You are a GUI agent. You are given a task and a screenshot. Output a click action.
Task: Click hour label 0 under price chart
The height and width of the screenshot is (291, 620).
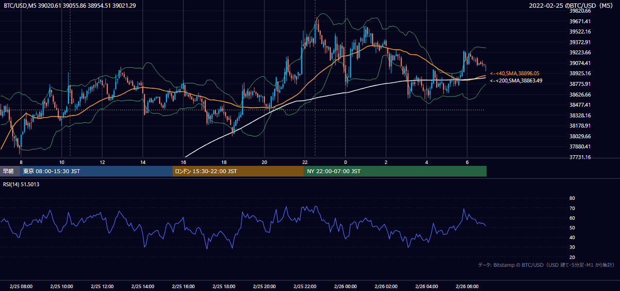(345, 162)
